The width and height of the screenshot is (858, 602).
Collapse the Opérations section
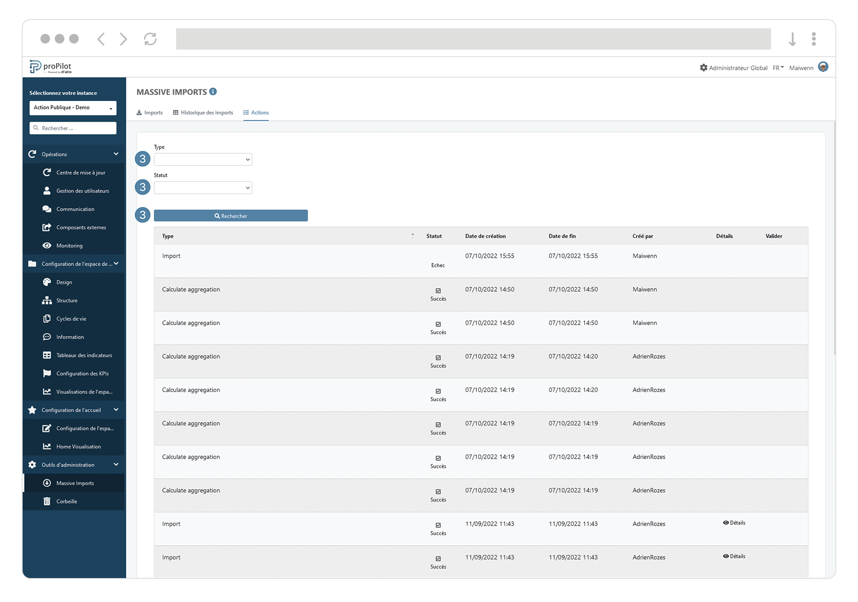116,154
